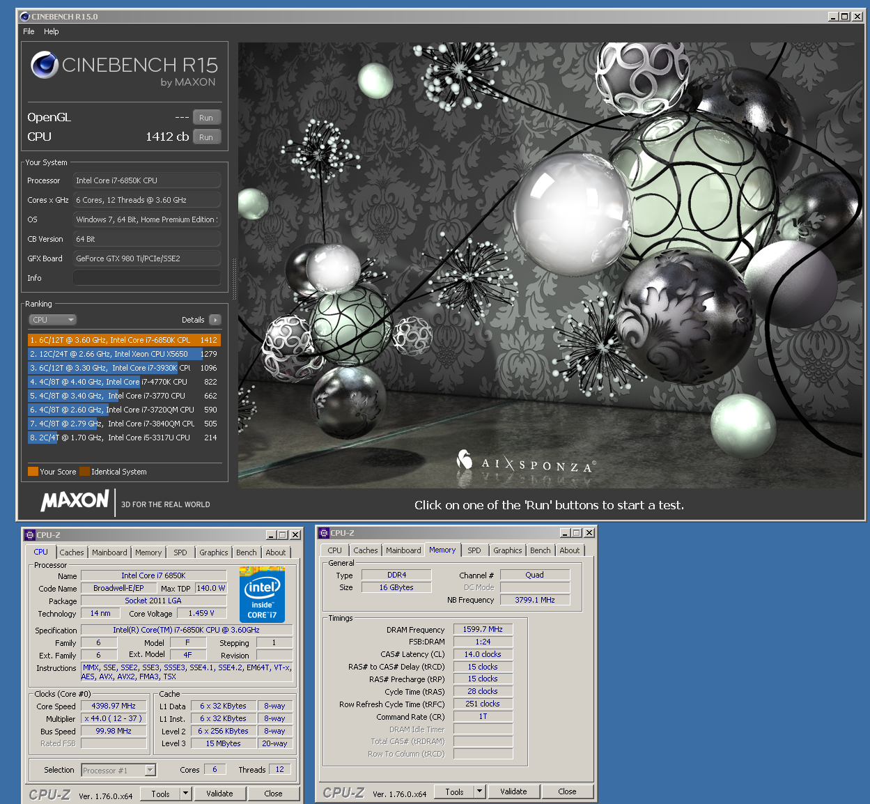Click the right CPU-Z window title icon
870x804 pixels.
click(324, 533)
